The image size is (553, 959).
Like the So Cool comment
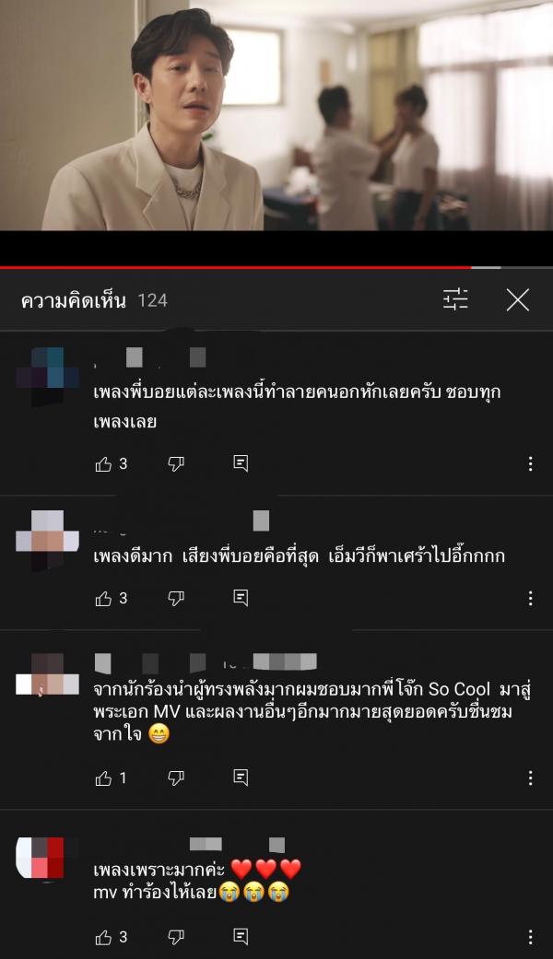coord(103,778)
